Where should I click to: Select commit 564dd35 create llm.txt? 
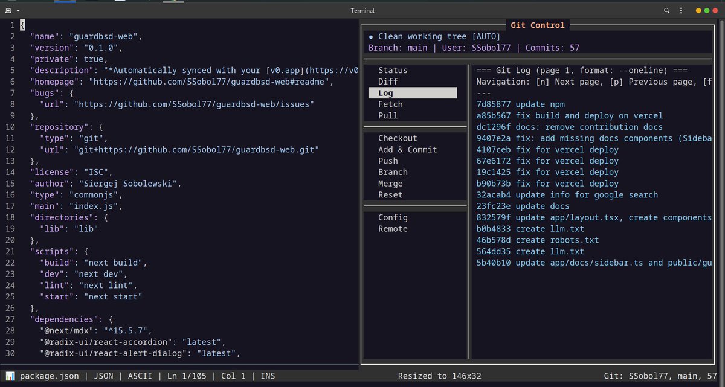(x=530, y=251)
